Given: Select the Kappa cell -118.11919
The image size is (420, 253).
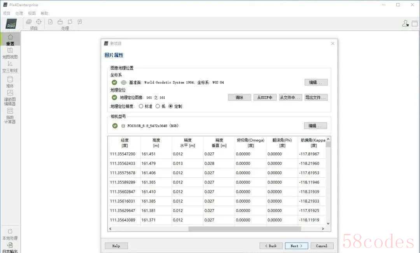Looking at the screenshot, I should click(312, 220).
